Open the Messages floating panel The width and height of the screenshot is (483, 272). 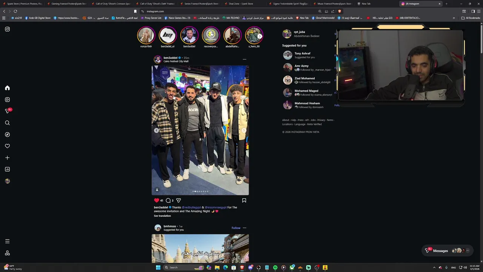click(447, 250)
